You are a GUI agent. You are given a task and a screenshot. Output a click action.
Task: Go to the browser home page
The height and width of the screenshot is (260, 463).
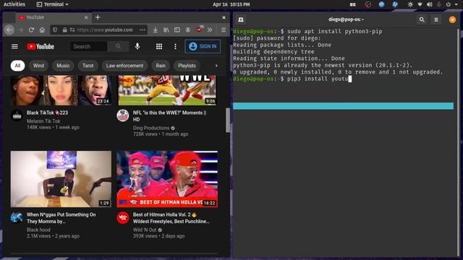click(x=42, y=30)
